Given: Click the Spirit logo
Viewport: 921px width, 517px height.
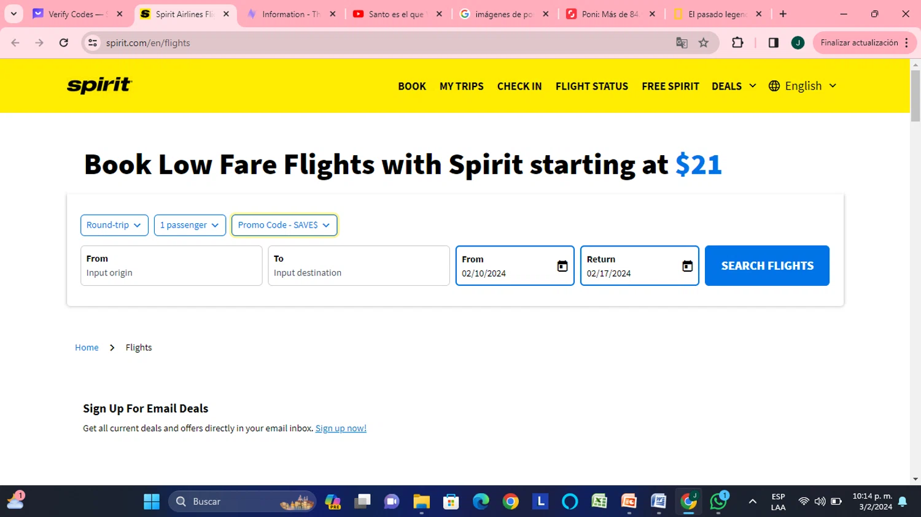Looking at the screenshot, I should tap(99, 85).
